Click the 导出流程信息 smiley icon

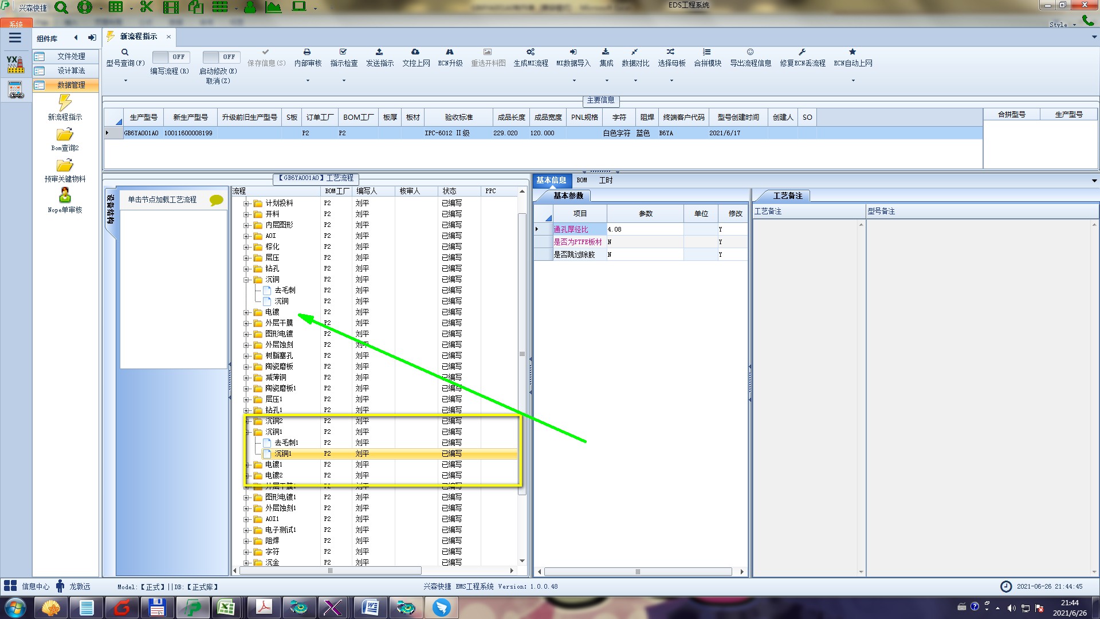pos(750,52)
